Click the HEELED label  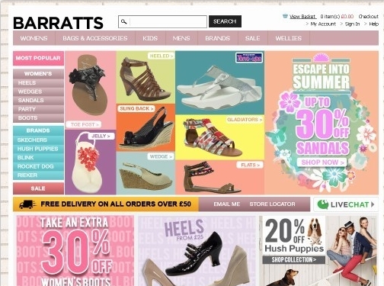click(161, 56)
